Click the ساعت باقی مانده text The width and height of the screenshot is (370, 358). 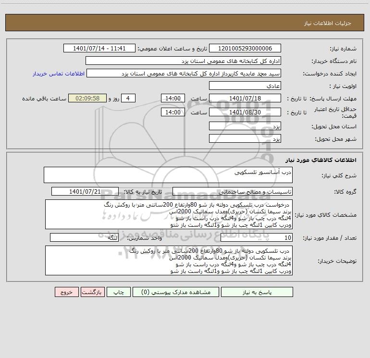point(44,99)
